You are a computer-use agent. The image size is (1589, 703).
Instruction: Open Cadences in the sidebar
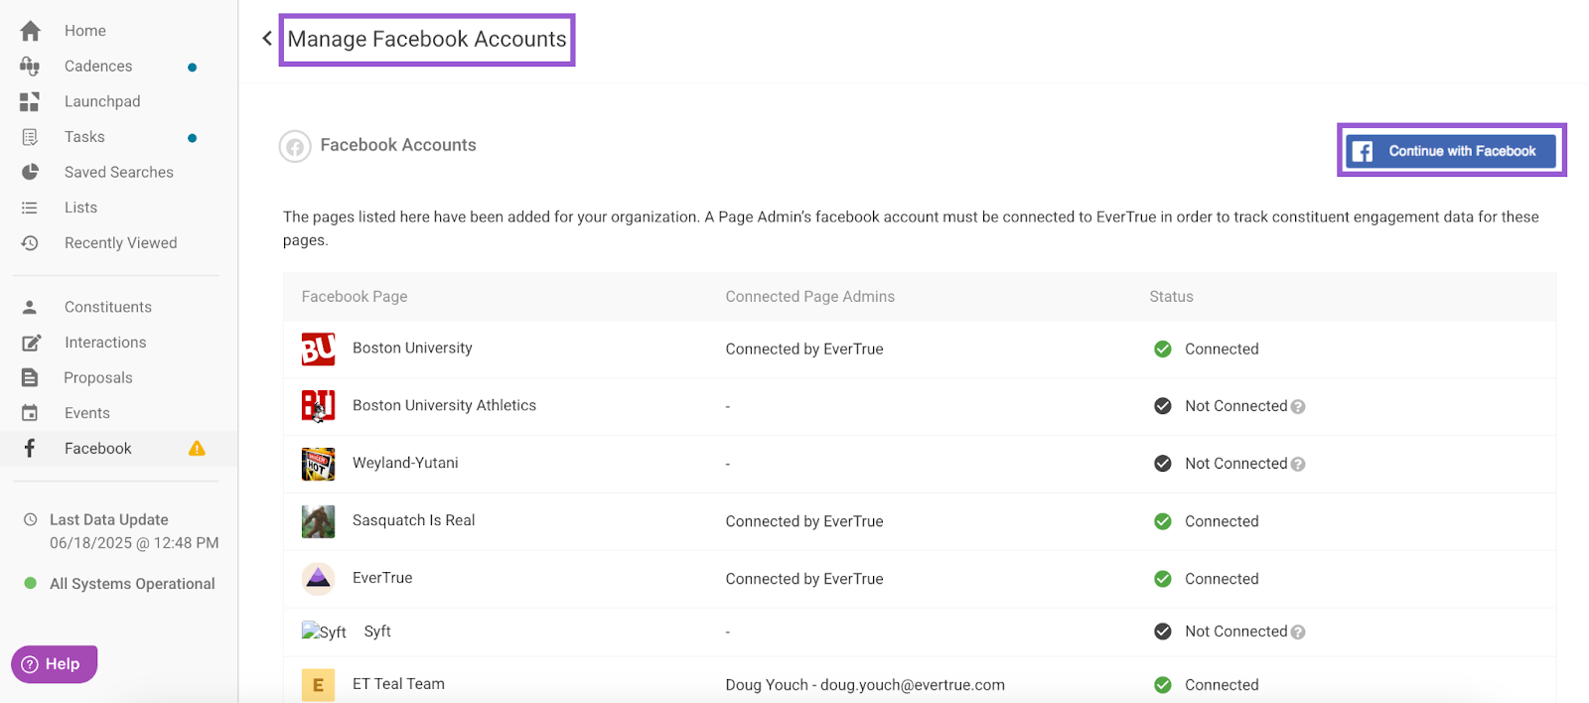click(98, 67)
